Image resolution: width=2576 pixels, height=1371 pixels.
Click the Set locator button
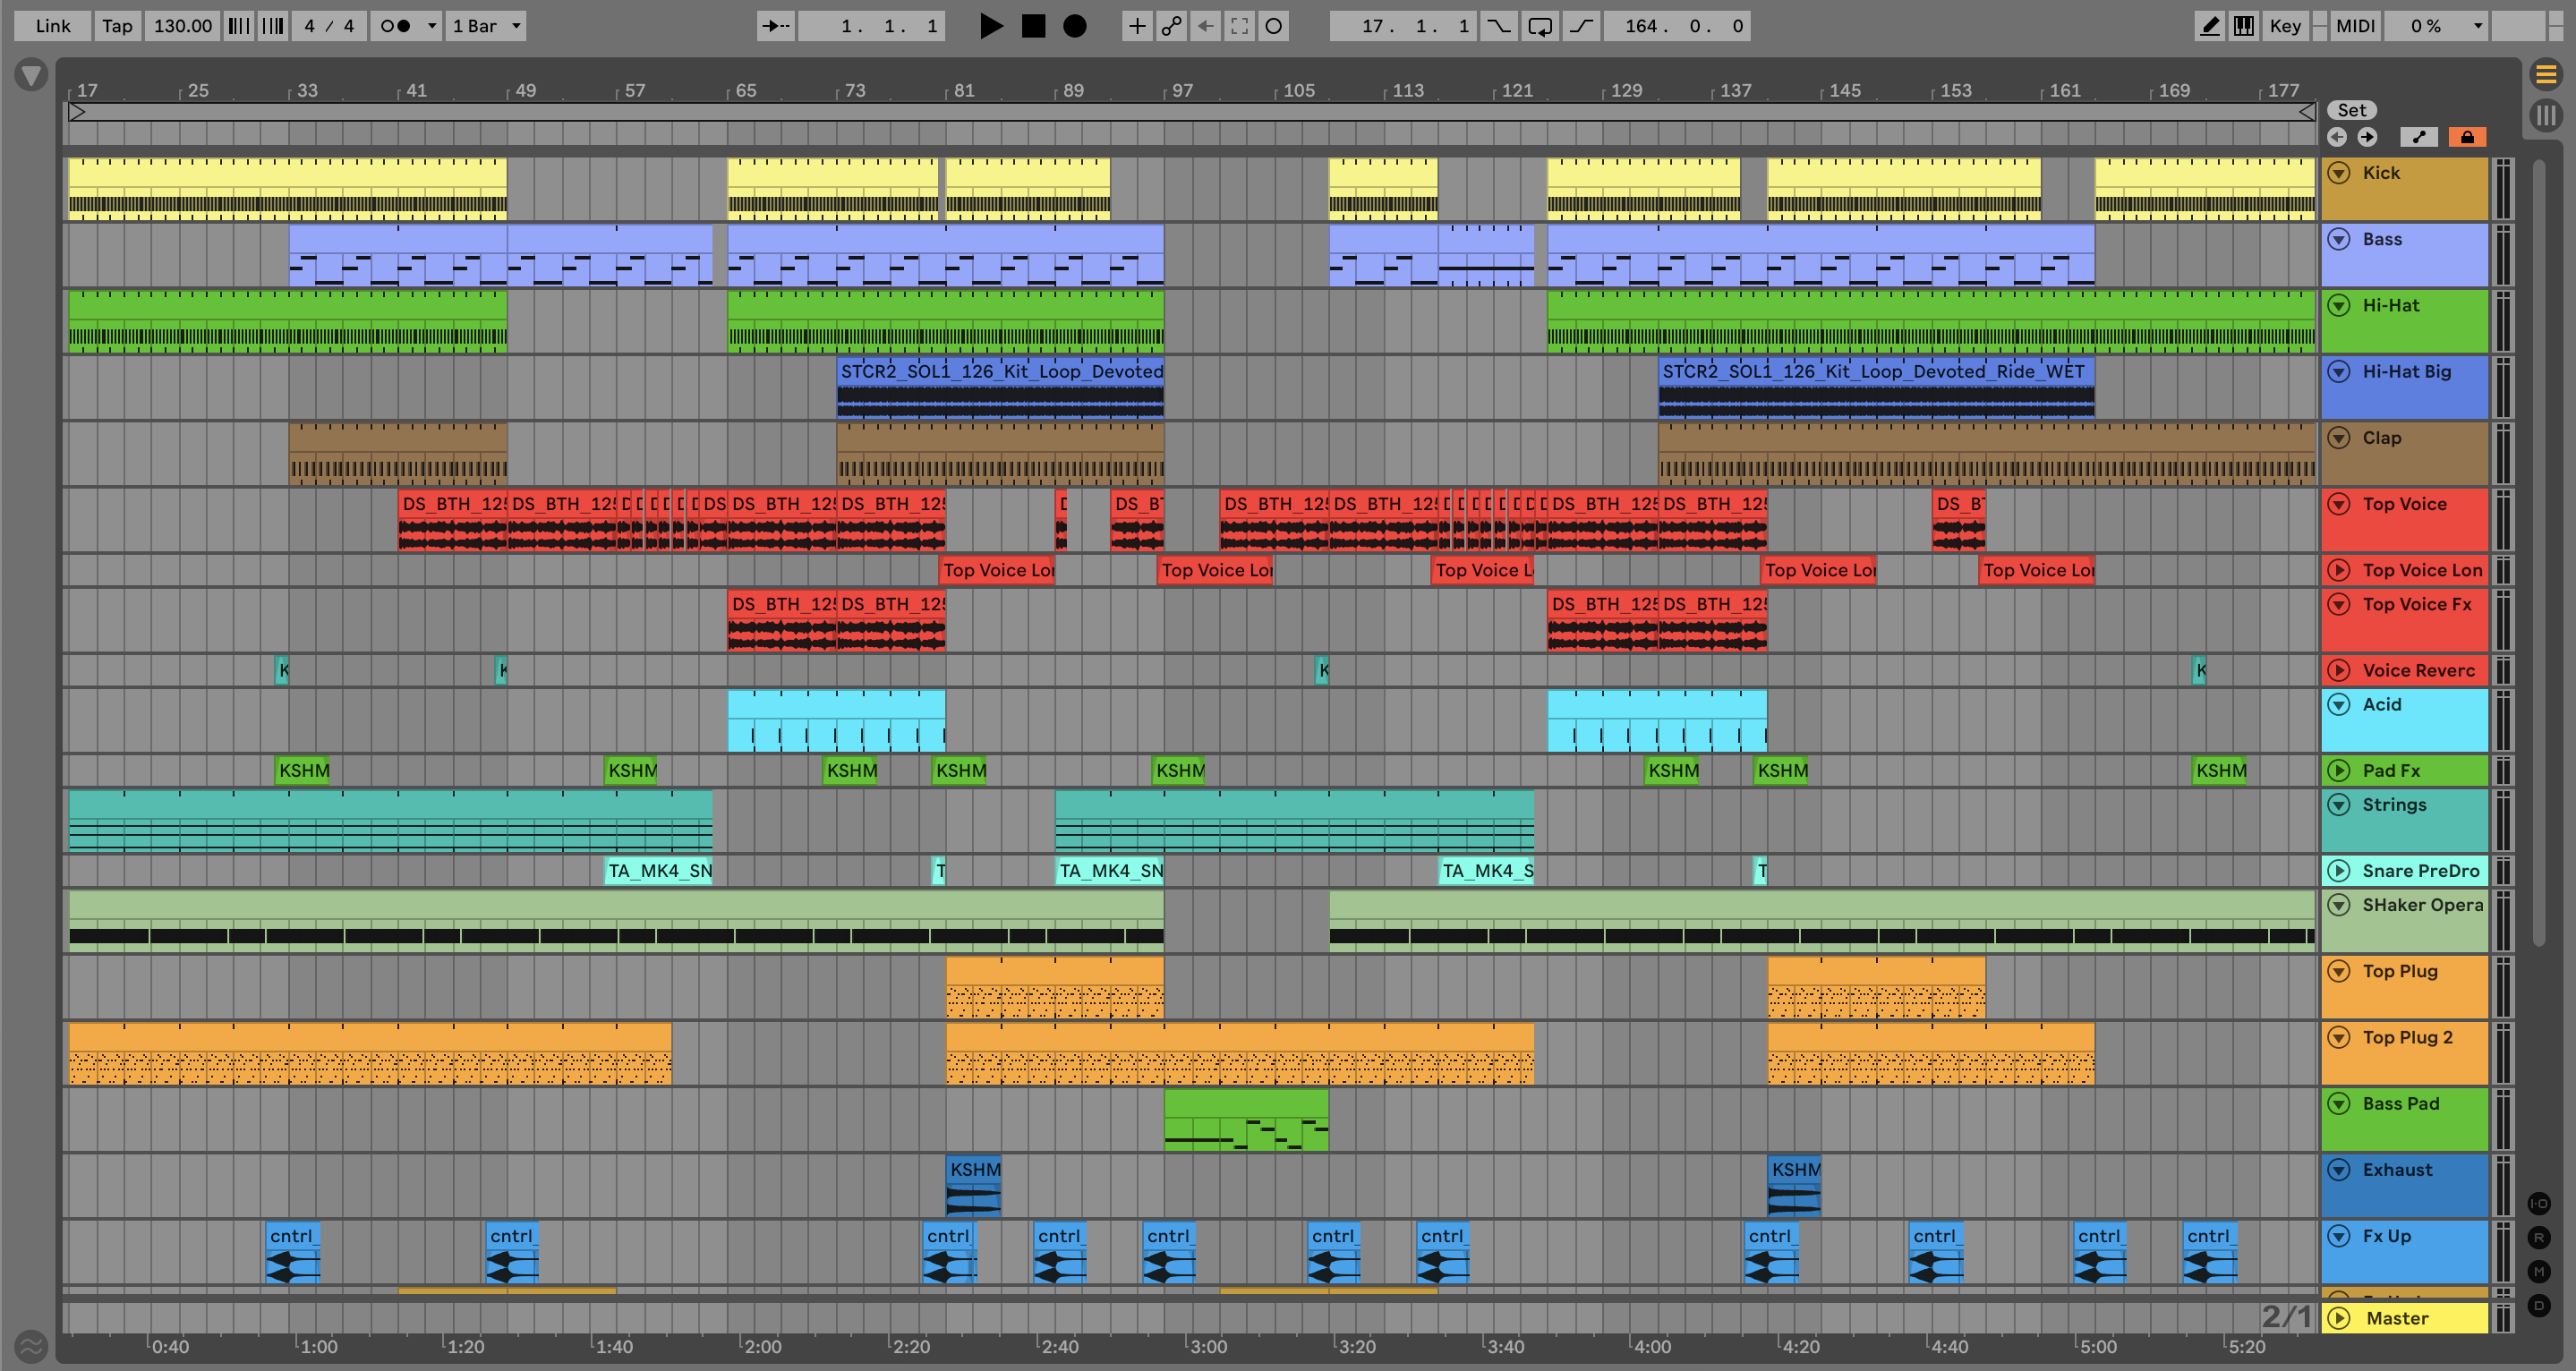point(2351,110)
